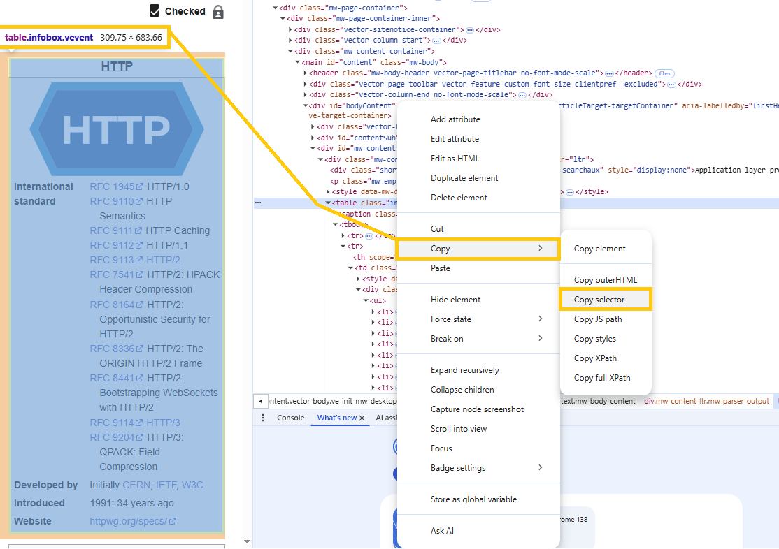Open the RFC 1945 link
The height and width of the screenshot is (549, 779).
[x=112, y=186]
